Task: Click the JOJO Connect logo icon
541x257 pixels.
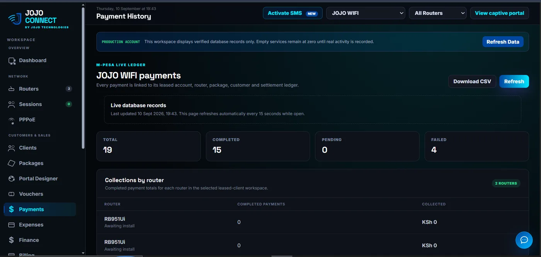Action: [15, 19]
